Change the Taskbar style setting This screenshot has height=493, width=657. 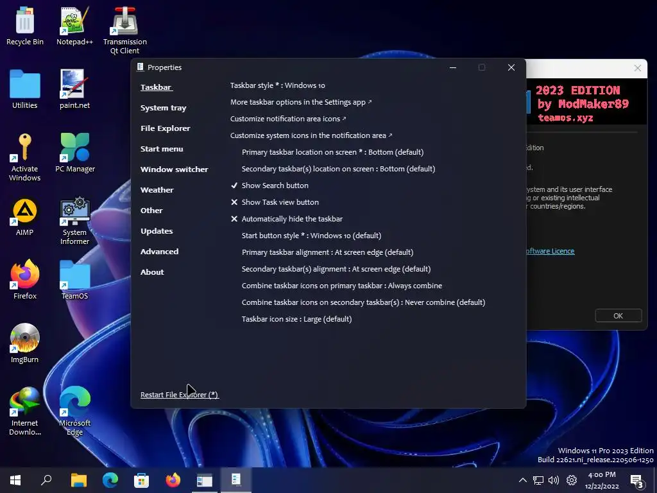(x=277, y=85)
